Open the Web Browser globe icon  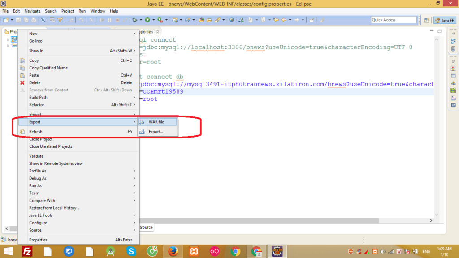(232, 20)
